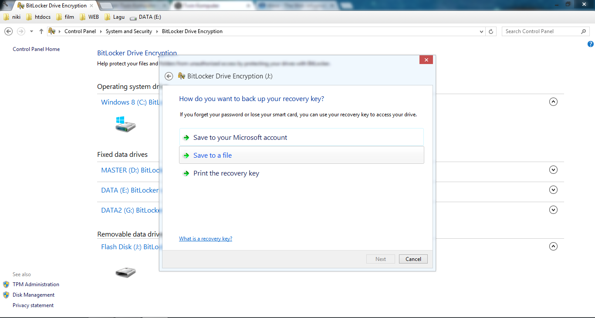Click the Windows 8 drive icon
Viewport: 595px width, 318px height.
(125, 124)
